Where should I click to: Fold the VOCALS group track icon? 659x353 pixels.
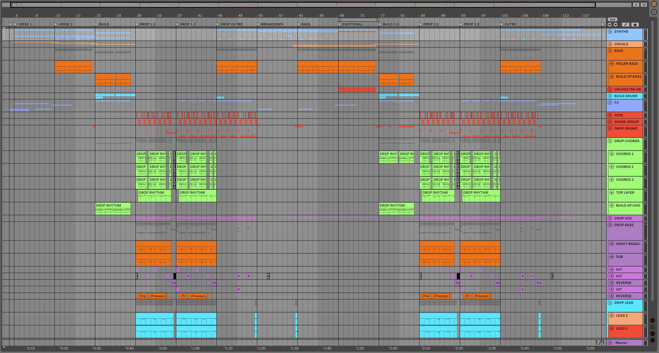[610, 44]
